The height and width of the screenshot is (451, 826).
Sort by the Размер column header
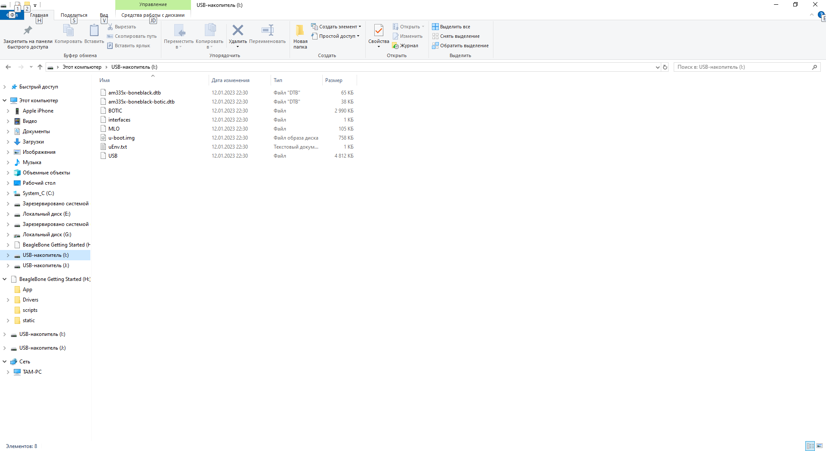(334, 80)
